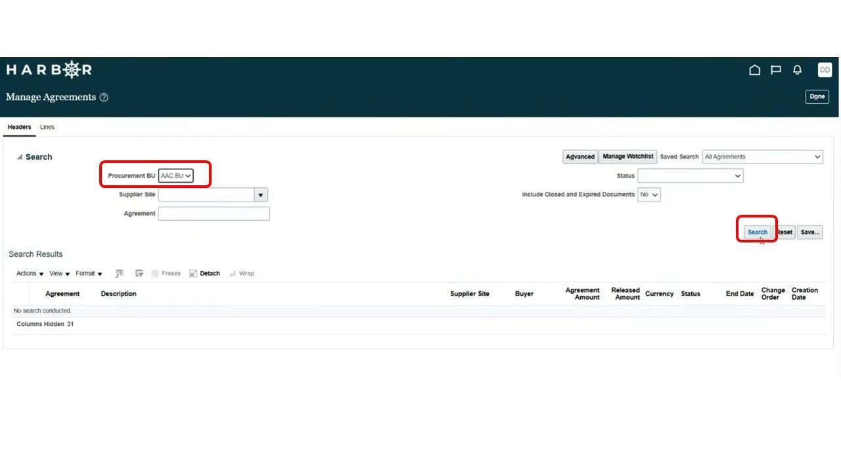Click the No search conducted message
This screenshot has height=473, width=841.
coord(42,311)
